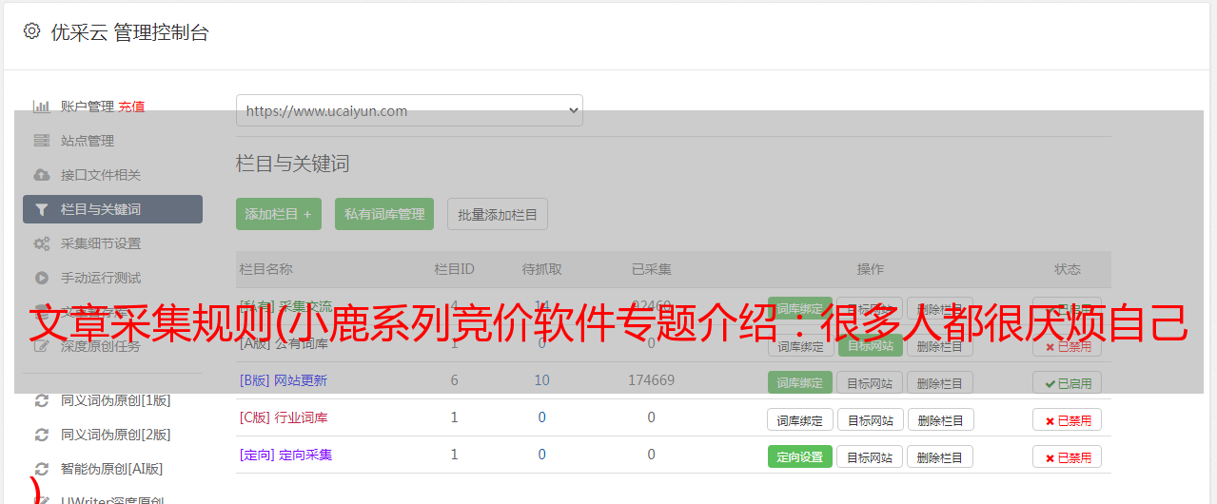Screen dimensions: 1217x504
Task: Click 目标网站 in the 定向采集 row
Action: [870, 456]
